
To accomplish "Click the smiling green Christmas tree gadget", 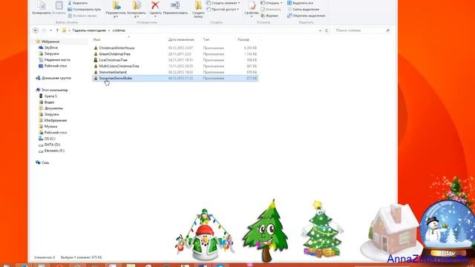I will pyautogui.click(x=266, y=231).
